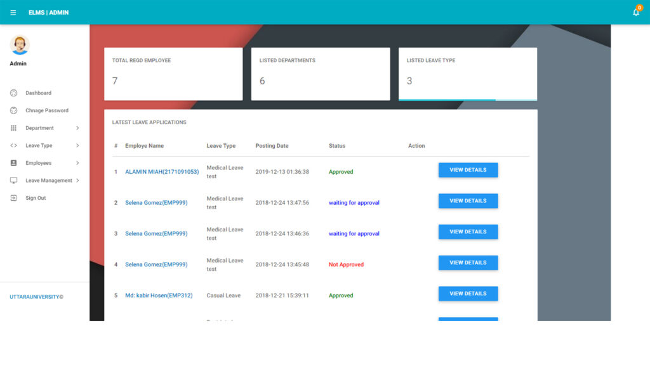Click the Listed Leave Type progress bar
This screenshot has height=371, width=650.
(467, 100)
